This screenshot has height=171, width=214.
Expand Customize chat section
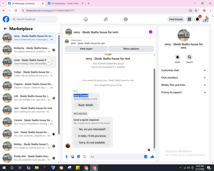pyautogui.click(x=184, y=70)
